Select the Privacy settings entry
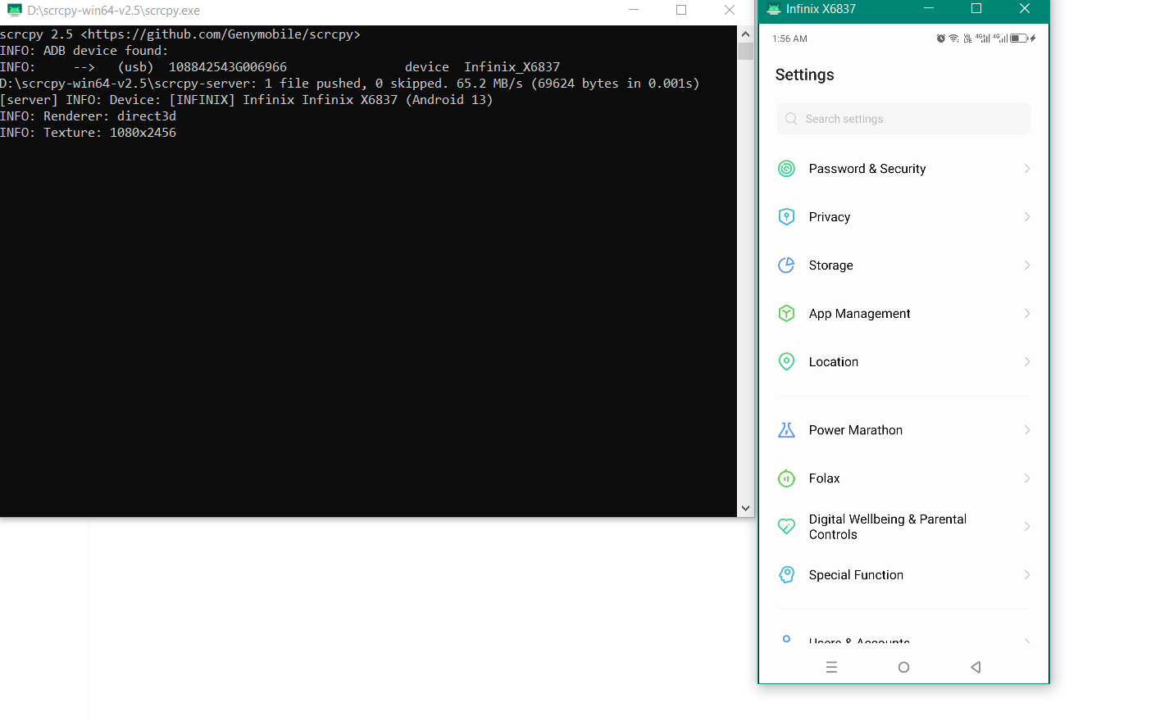The image size is (1151, 721). (903, 217)
